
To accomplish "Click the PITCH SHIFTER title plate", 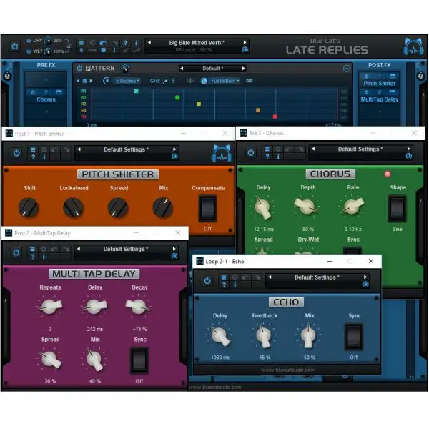I will 118,174.
